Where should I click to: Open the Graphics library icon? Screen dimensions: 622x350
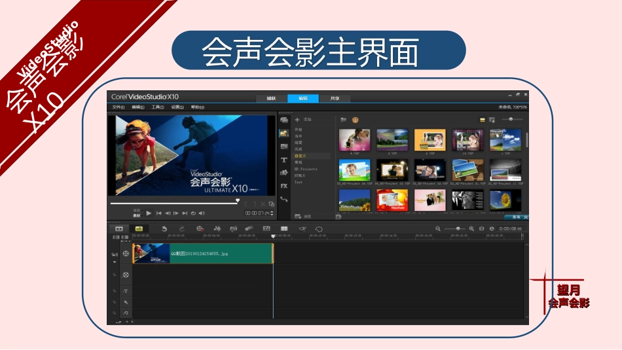coord(284,173)
